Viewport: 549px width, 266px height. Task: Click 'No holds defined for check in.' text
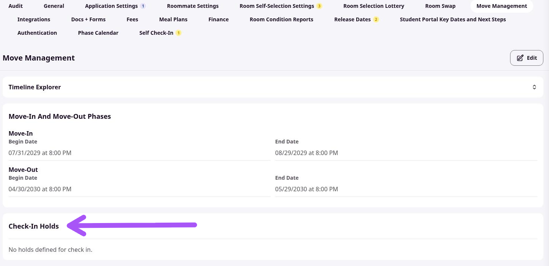click(x=51, y=250)
